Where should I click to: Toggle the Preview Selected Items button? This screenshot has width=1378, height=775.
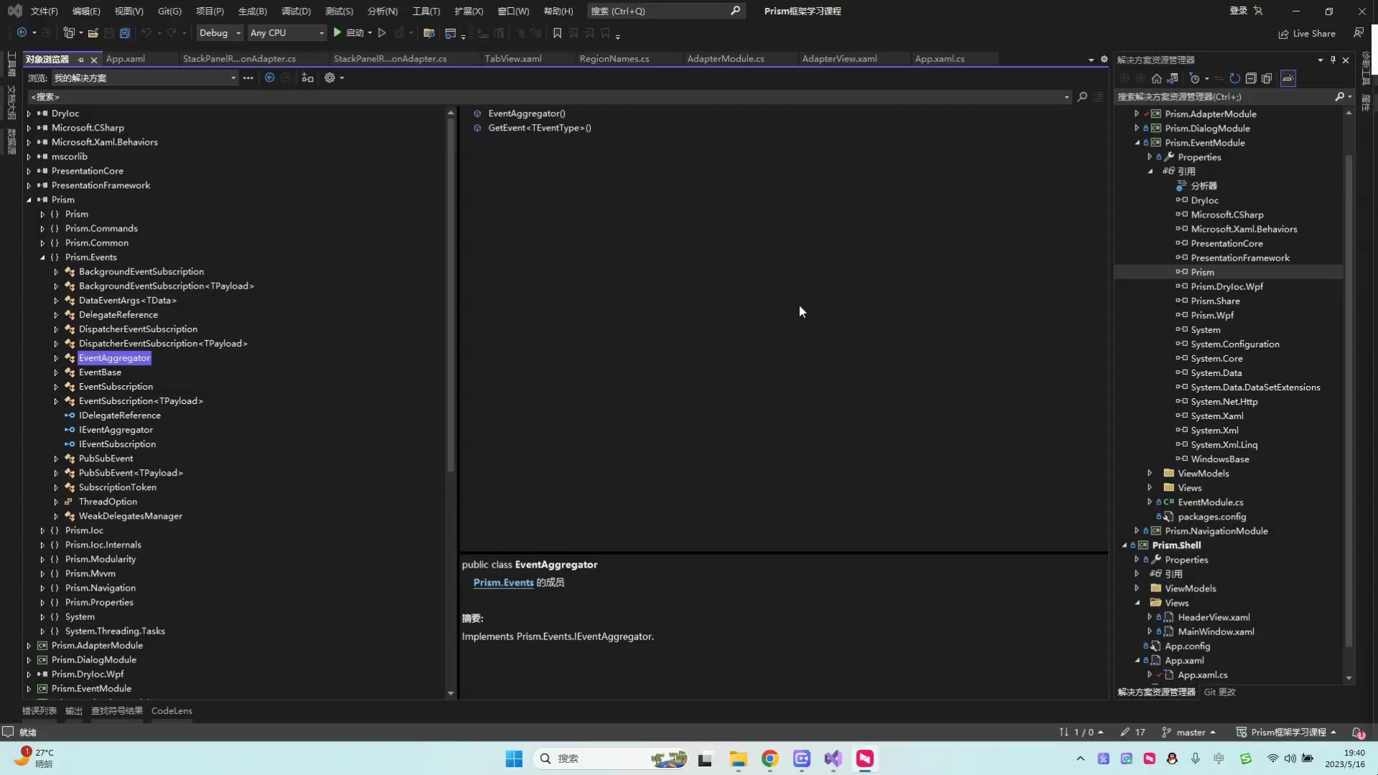point(1288,79)
